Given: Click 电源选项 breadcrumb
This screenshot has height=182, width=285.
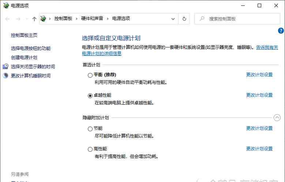Looking at the screenshot, I should point(121,19).
